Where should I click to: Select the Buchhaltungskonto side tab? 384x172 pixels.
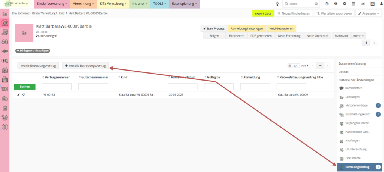click(358, 114)
